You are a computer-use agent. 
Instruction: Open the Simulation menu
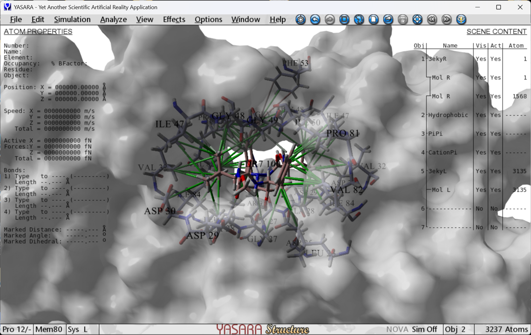coord(72,20)
